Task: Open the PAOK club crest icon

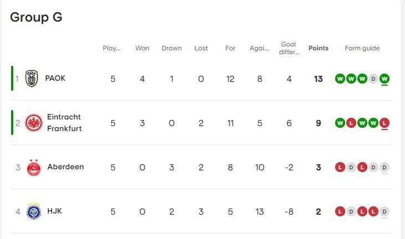Action: [32, 79]
